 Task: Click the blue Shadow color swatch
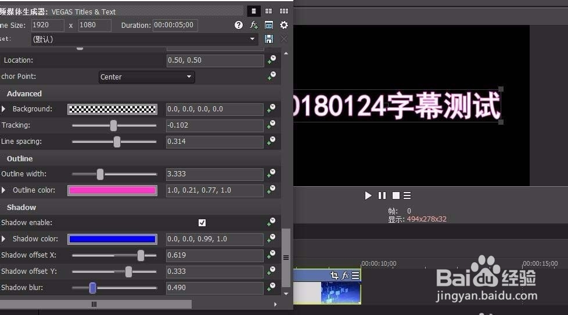[x=112, y=239]
